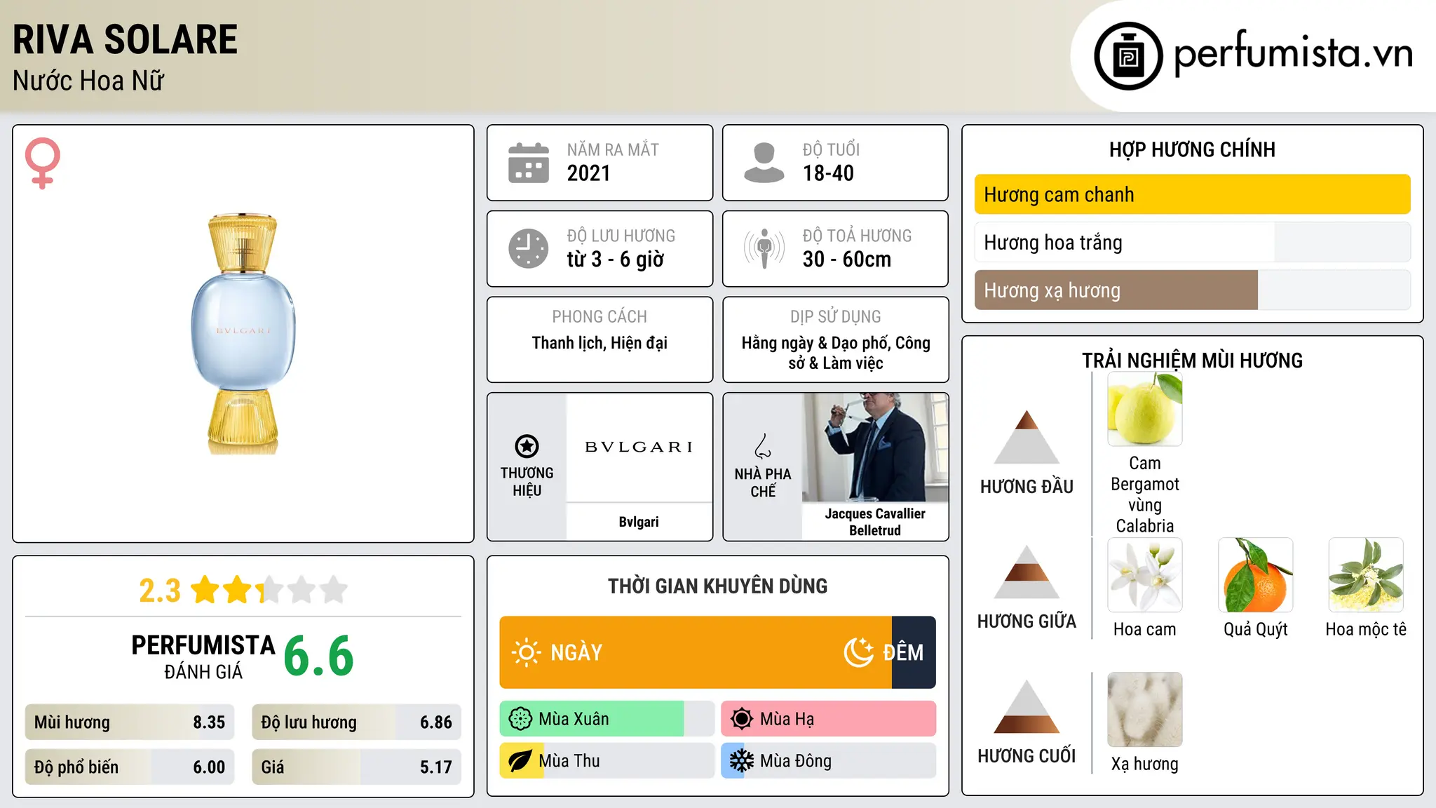Click the Jacques Cavallier Belletrud name
This screenshot has height=808, width=1436.
pyautogui.click(x=875, y=522)
